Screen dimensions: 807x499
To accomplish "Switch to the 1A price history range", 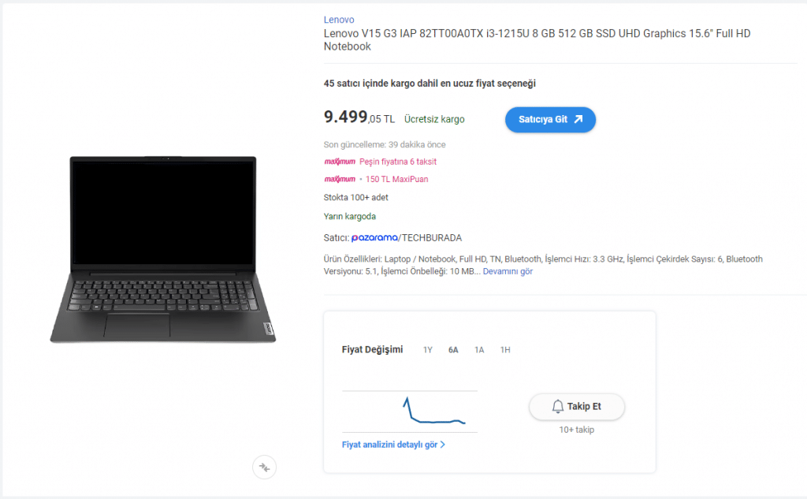I will 479,350.
